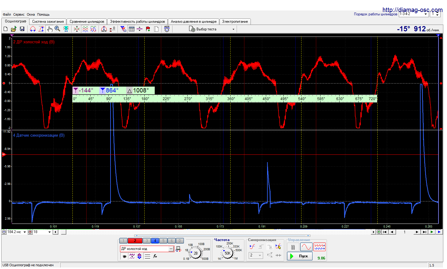The image size is (447, 269).
Task: Click the purple waveform filter icon
Action: coord(132,256)
